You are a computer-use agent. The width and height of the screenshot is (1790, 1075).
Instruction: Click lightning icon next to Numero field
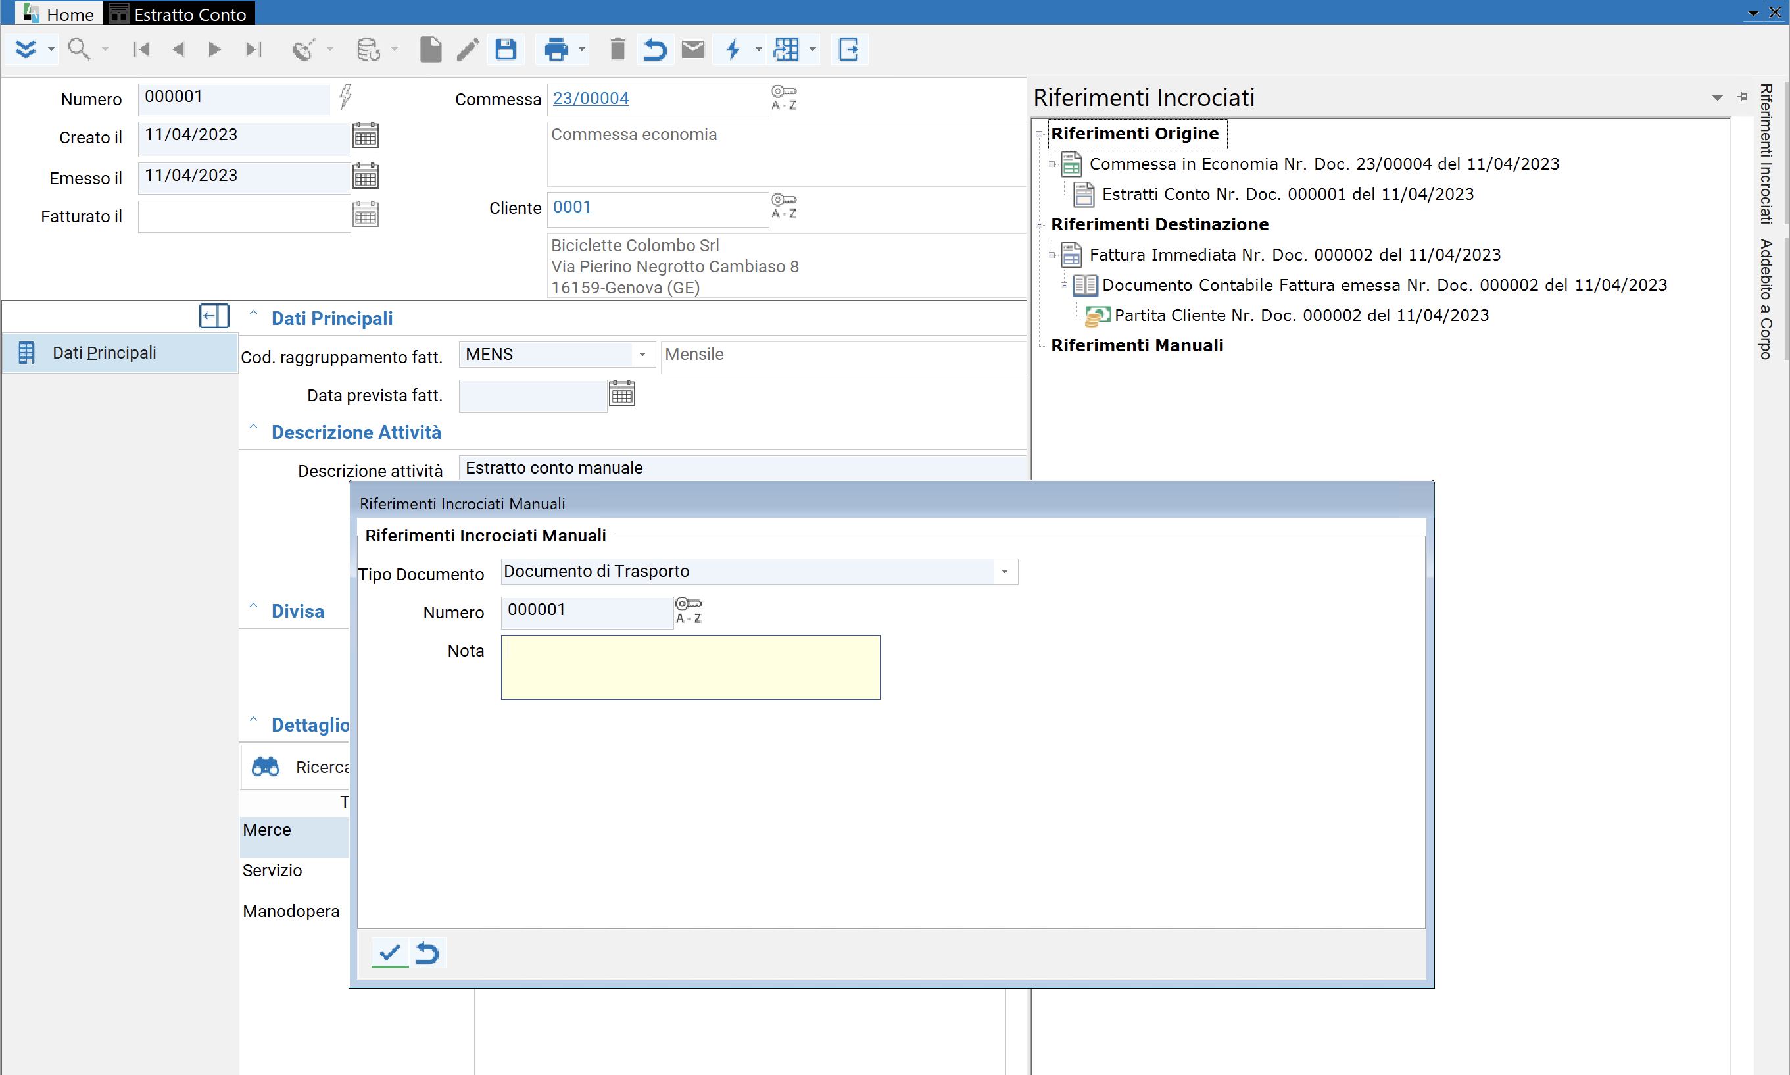tap(346, 95)
